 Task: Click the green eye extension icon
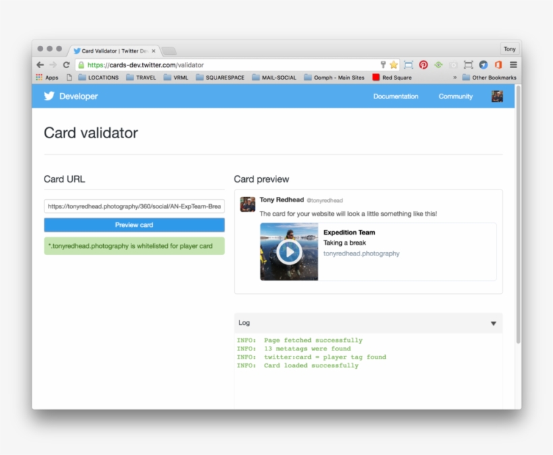click(438, 65)
